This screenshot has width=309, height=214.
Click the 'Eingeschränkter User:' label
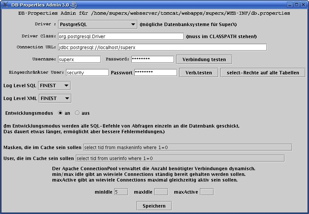36,72
